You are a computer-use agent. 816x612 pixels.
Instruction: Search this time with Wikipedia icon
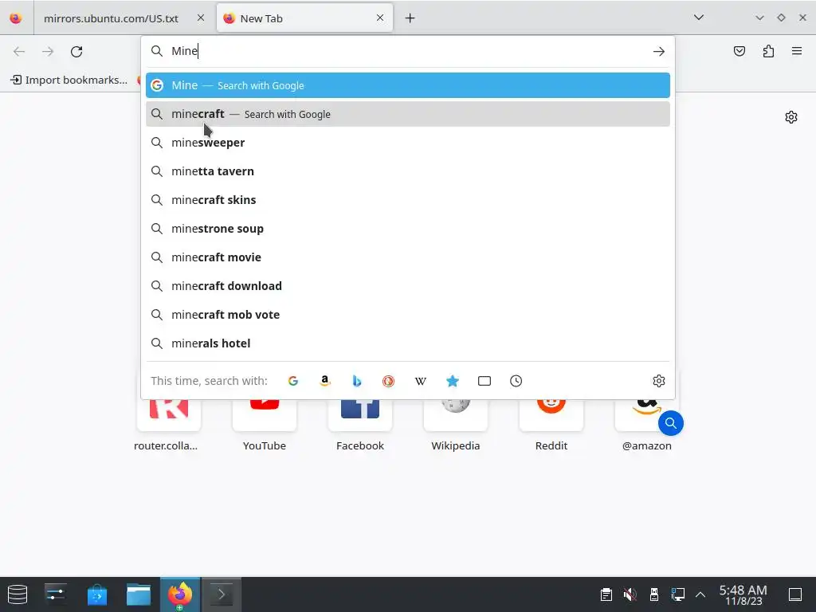421,381
